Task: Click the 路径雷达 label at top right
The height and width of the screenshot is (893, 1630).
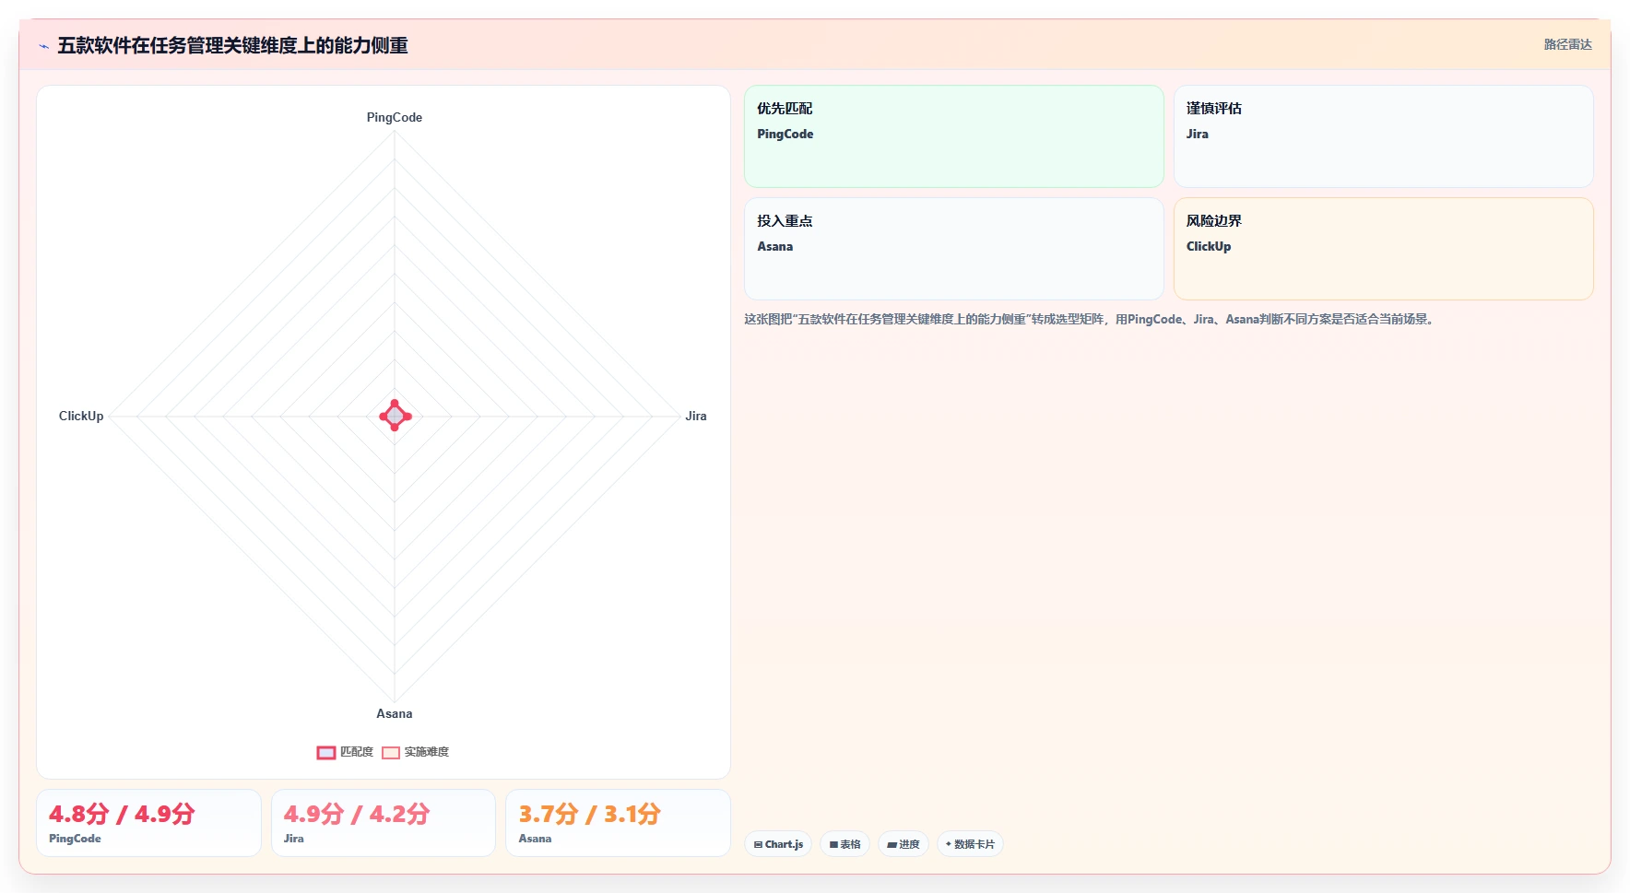Action: pyautogui.click(x=1567, y=44)
